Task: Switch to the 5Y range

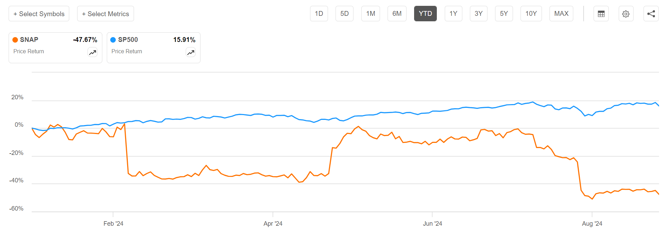Action: tap(504, 14)
